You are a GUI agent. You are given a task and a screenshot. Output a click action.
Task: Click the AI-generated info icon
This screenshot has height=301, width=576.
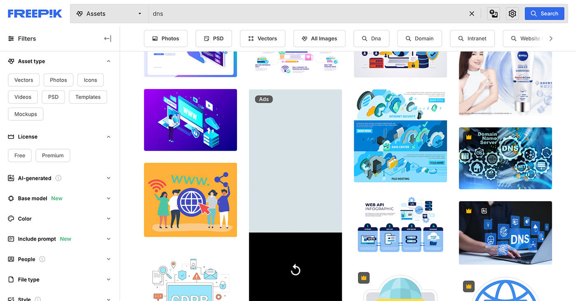[58, 178]
